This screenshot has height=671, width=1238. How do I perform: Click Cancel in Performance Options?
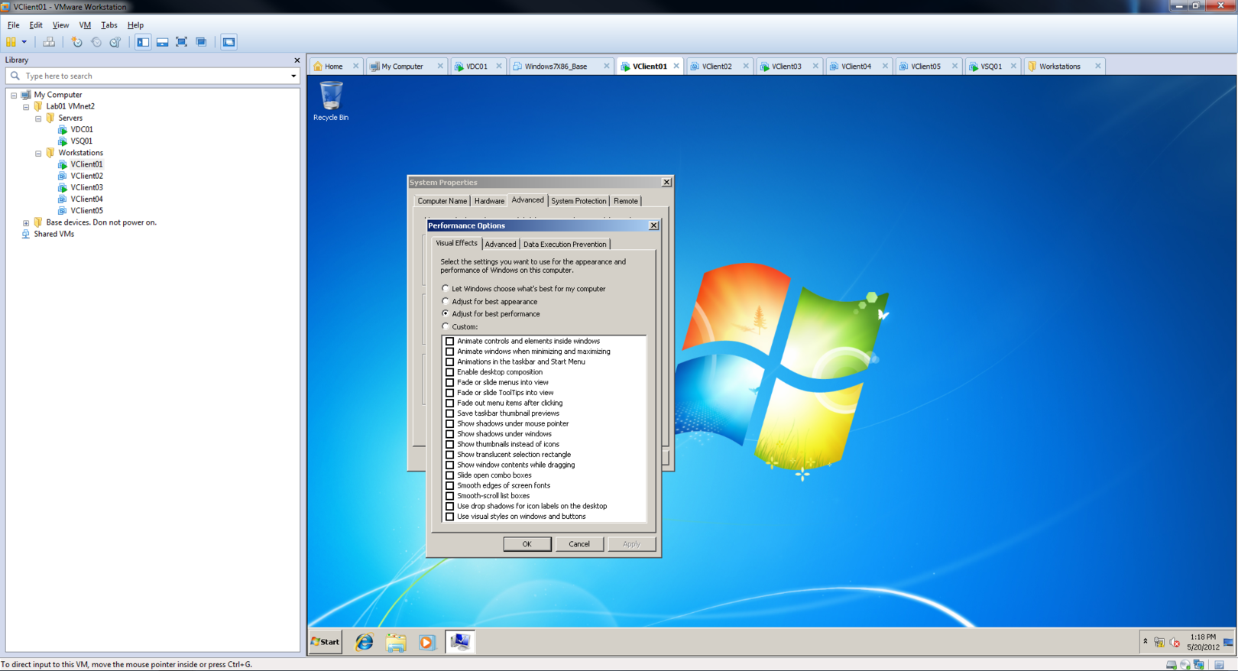579,544
